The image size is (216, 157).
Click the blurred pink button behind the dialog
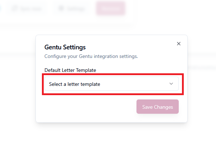click(111, 8)
